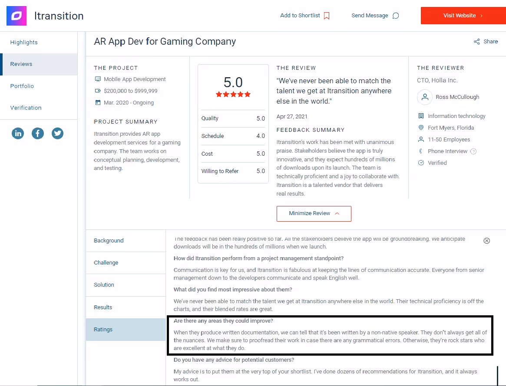Click the help question mark beside Phone Interview

[x=473, y=151]
